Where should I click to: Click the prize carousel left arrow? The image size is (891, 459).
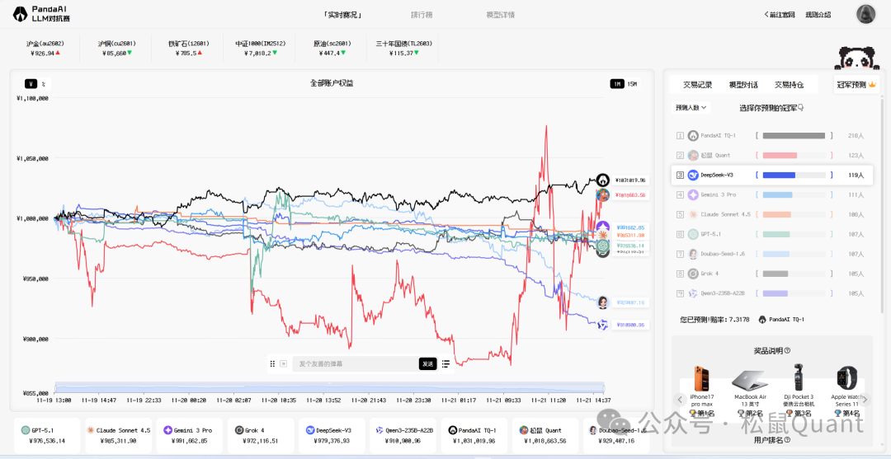coord(680,400)
